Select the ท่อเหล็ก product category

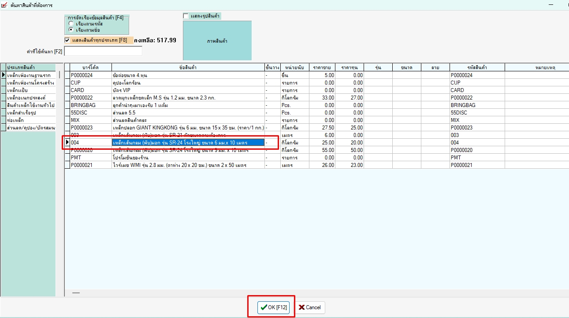pyautogui.click(x=15, y=120)
